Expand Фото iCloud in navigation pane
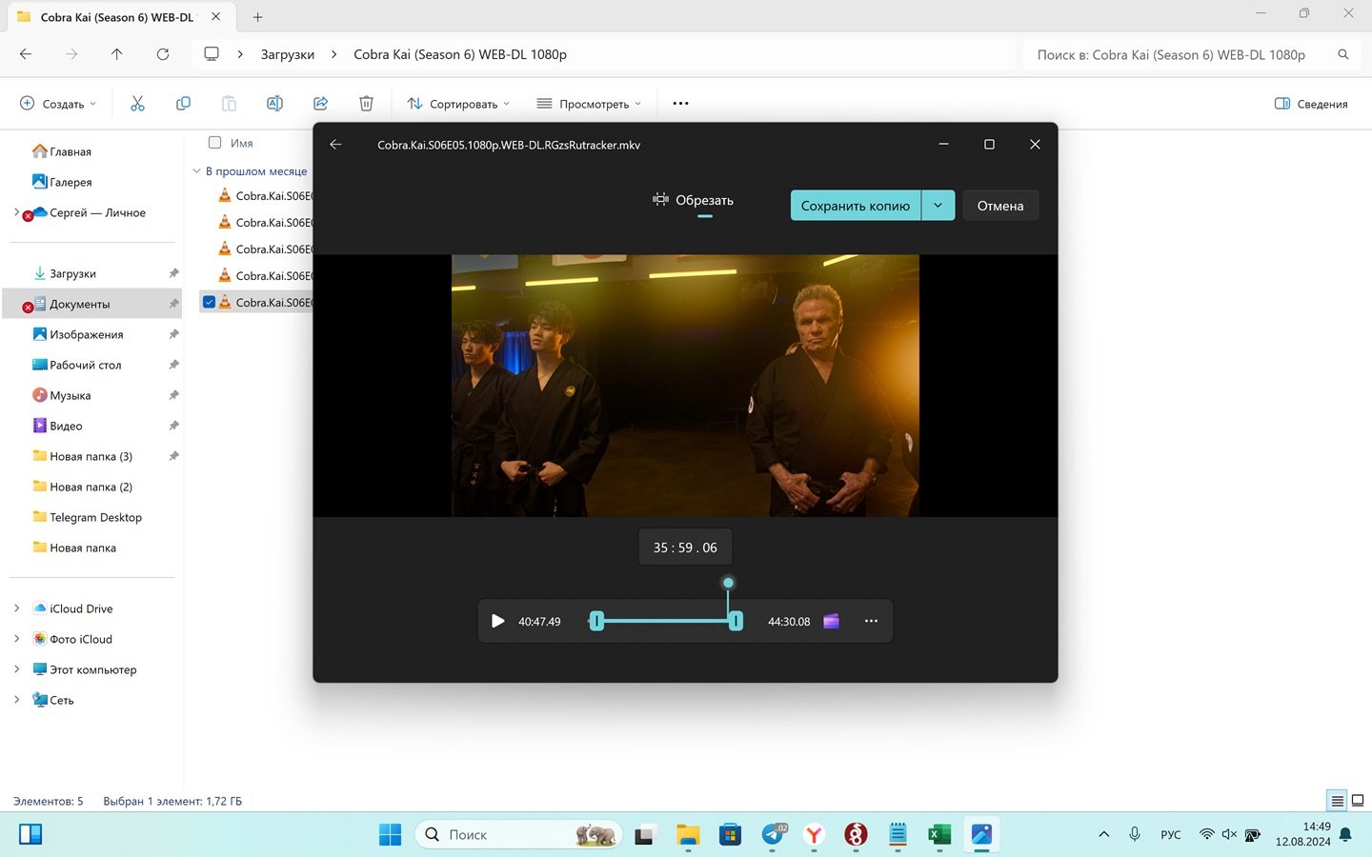1372x857 pixels. click(16, 639)
